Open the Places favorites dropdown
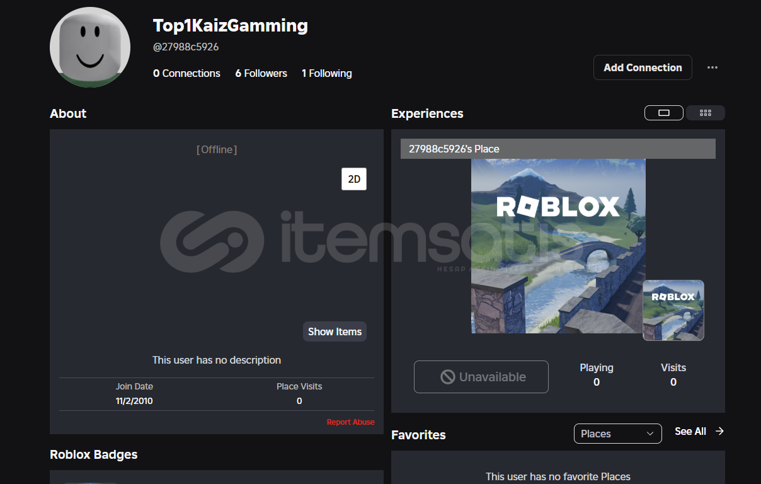This screenshot has width=761, height=484. point(618,434)
